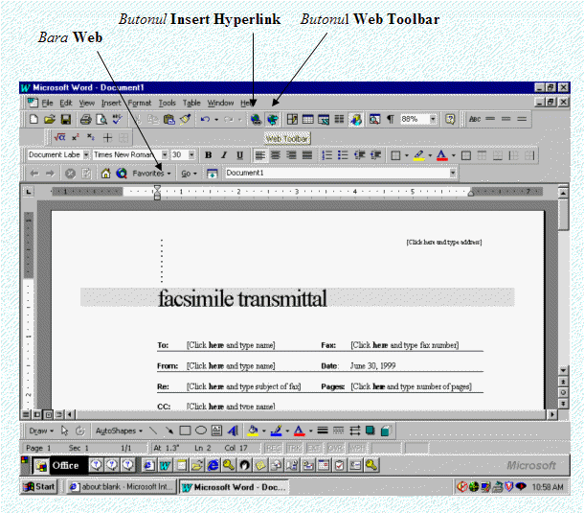Paste clipboard contents
Screen dimensions: 584x513
pos(169,120)
